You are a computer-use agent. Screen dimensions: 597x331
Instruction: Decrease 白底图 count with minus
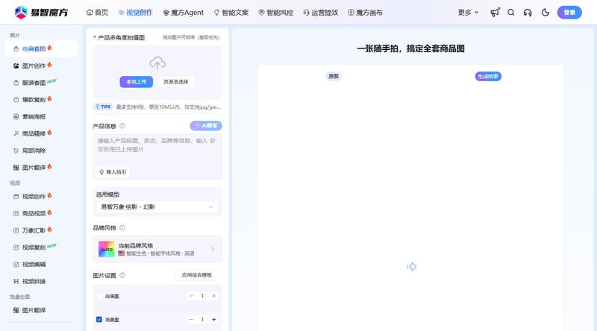(191, 296)
